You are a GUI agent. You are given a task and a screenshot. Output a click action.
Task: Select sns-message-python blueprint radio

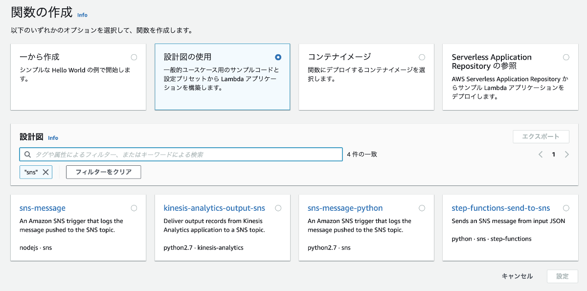pos(422,208)
